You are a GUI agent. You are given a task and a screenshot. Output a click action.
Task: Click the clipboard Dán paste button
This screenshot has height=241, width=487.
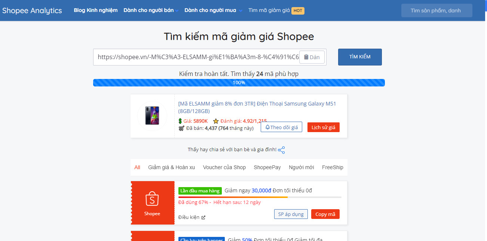312,57
